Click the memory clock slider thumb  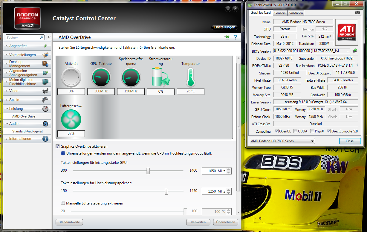click(x=166, y=191)
